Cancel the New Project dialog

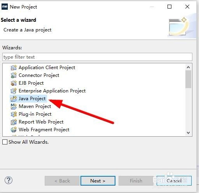174,181
